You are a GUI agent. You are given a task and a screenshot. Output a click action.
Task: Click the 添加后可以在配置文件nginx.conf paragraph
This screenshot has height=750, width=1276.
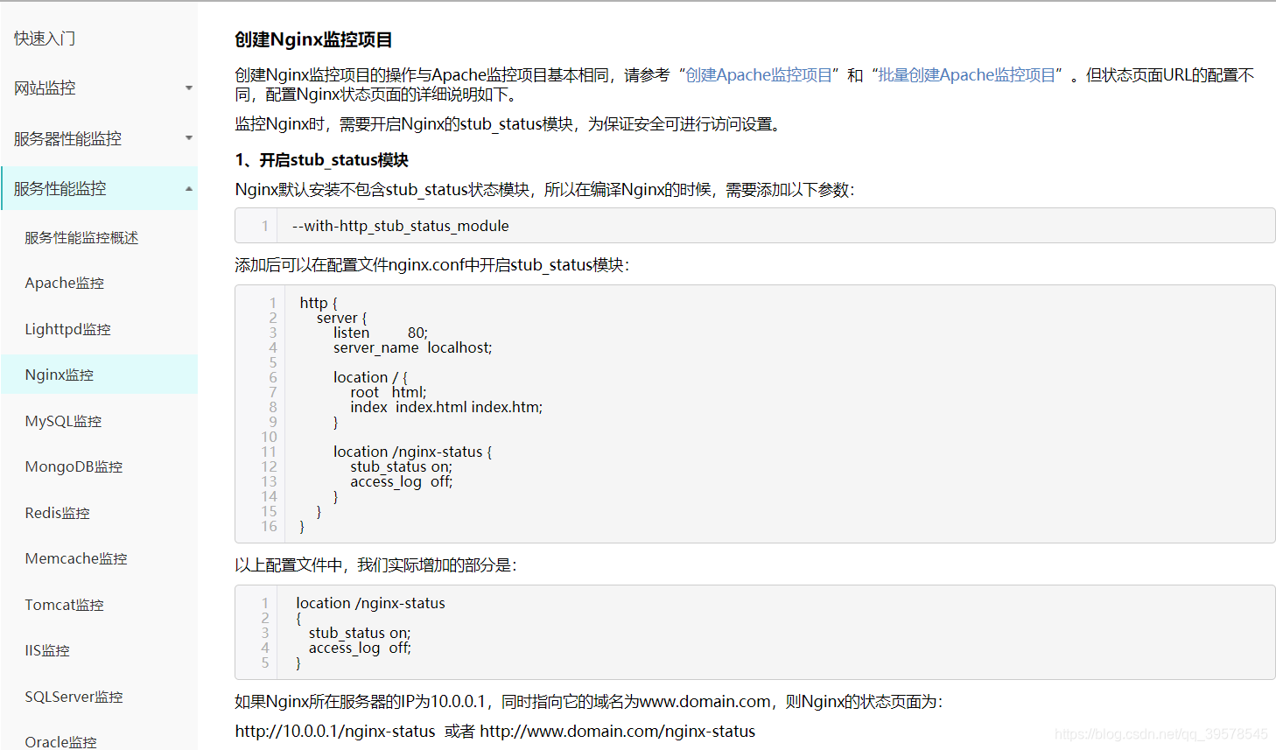pos(432,265)
